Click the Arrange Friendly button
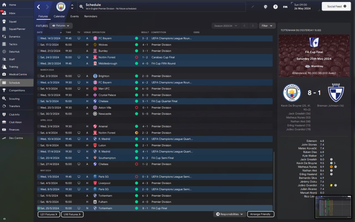Viewport: 355px width, 222px height. click(260, 214)
